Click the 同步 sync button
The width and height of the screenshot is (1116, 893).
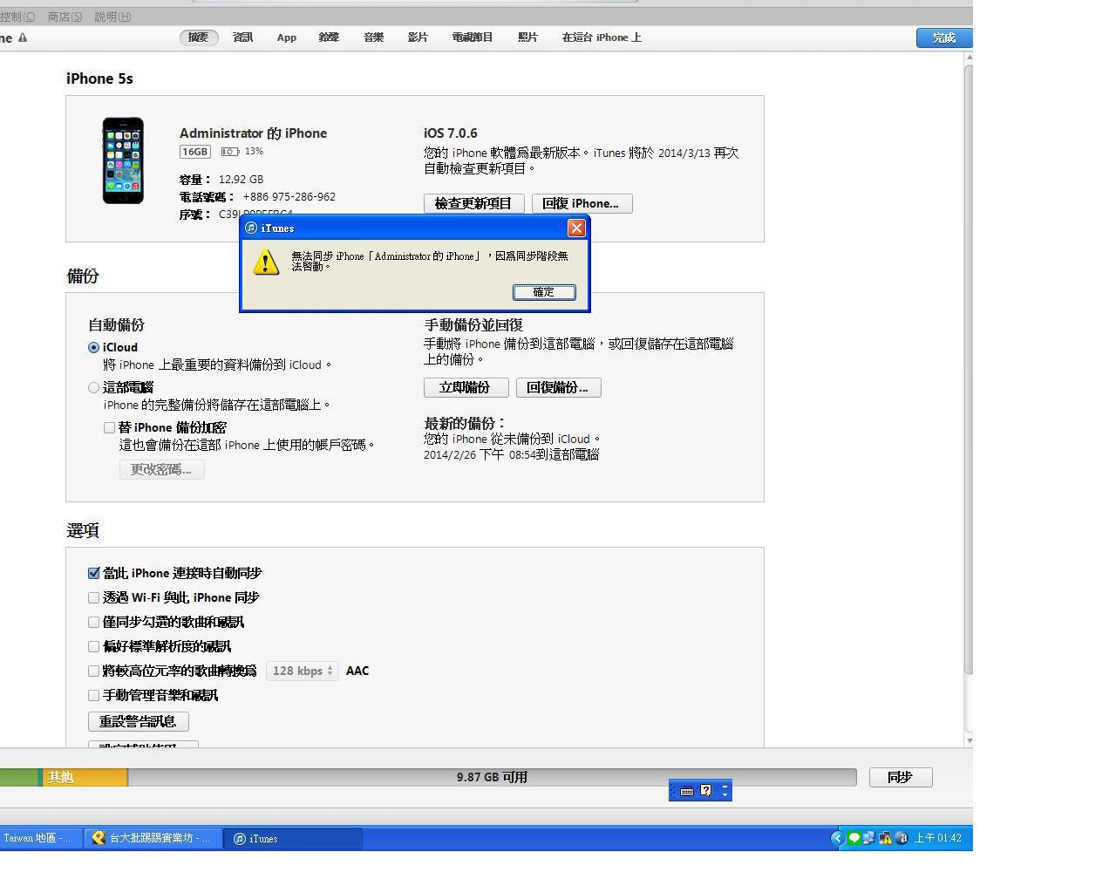[x=901, y=777]
